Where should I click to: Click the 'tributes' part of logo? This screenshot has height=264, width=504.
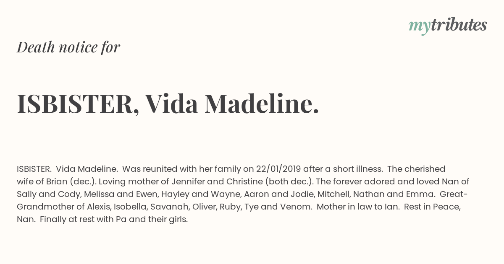[459, 25]
